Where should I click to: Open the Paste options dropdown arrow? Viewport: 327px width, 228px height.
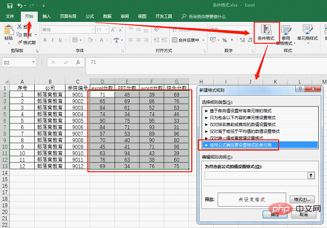pyautogui.click(x=9, y=43)
